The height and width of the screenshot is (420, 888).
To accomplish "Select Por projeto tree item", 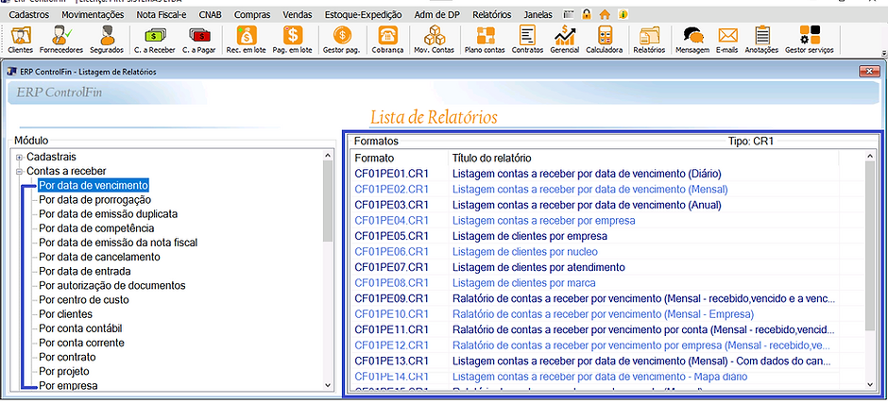I will click(64, 371).
